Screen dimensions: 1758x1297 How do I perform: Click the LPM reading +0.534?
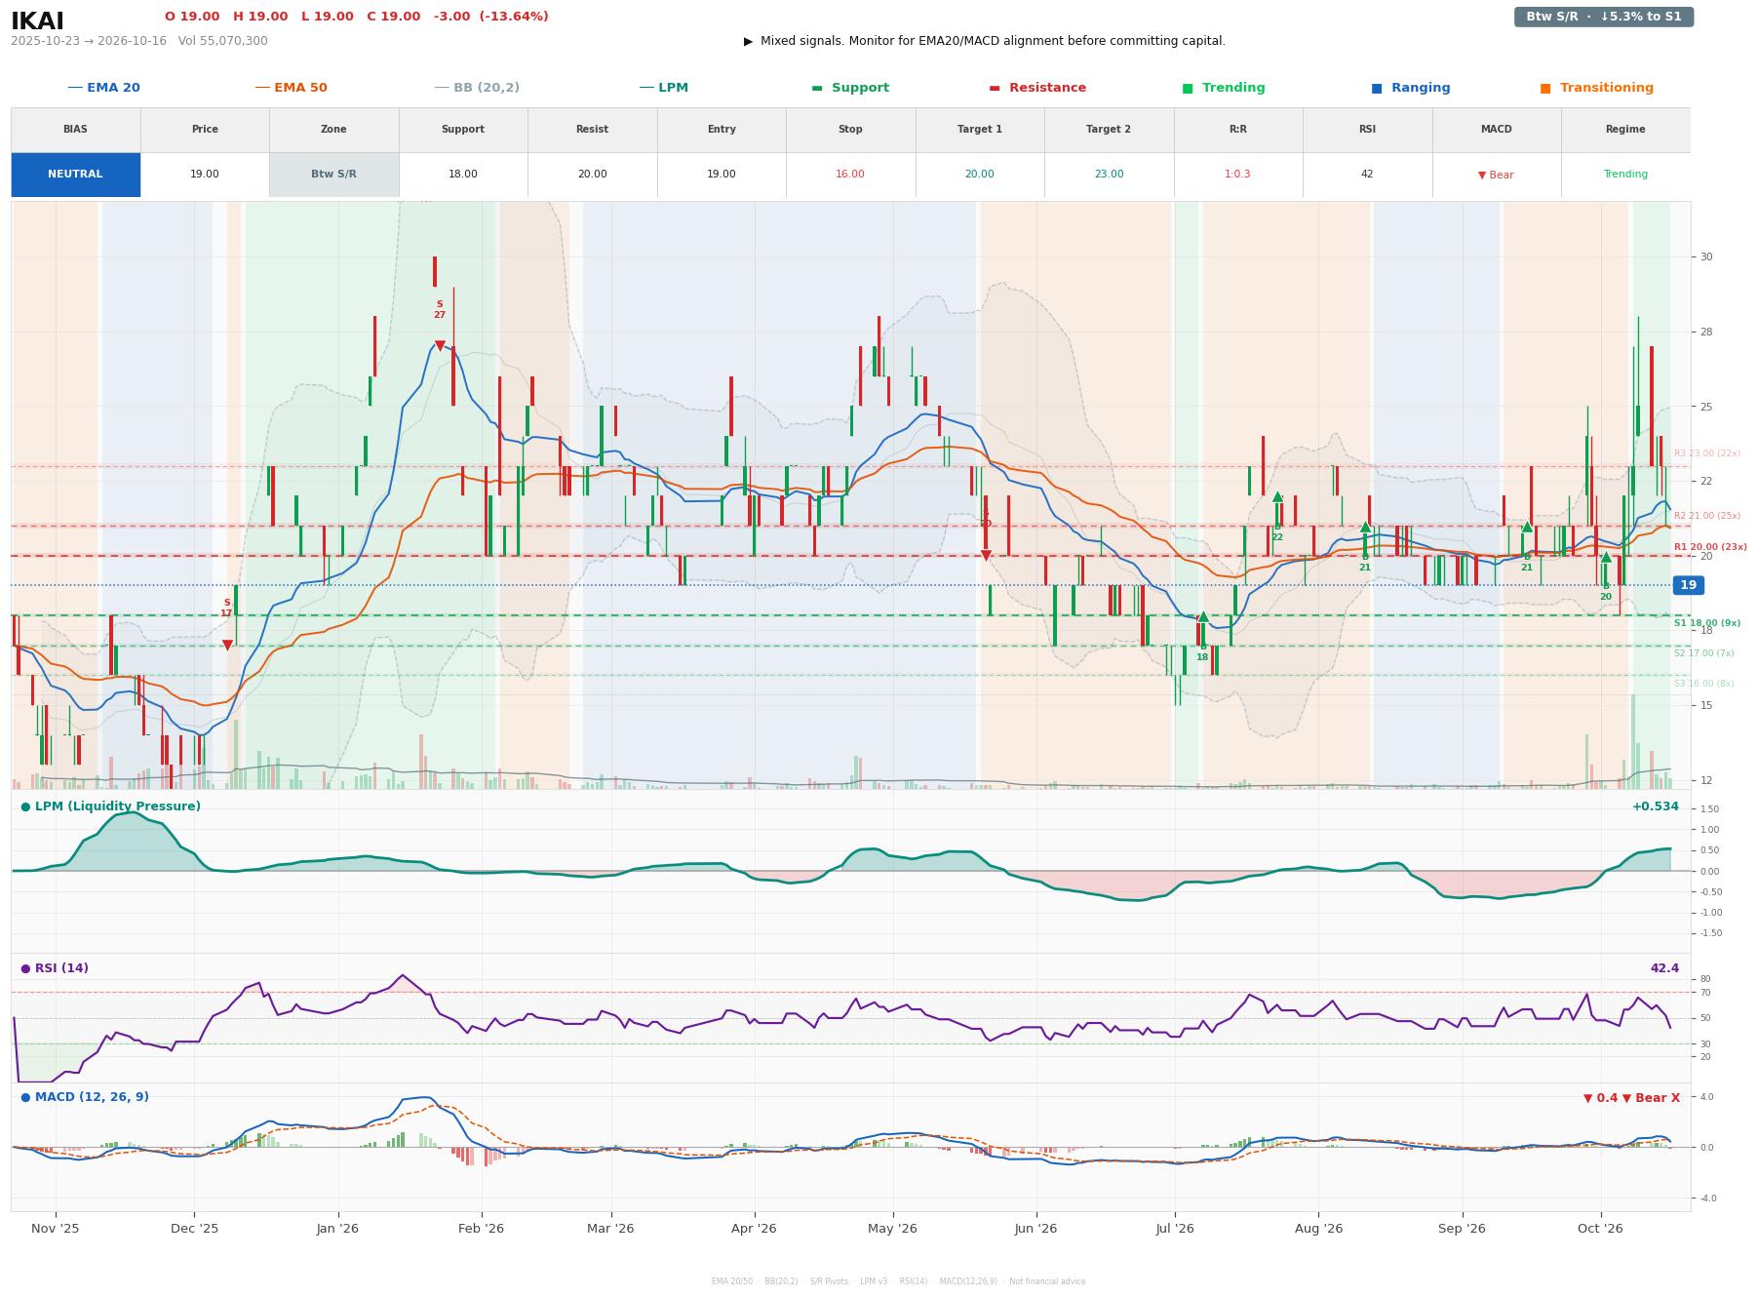point(1655,806)
